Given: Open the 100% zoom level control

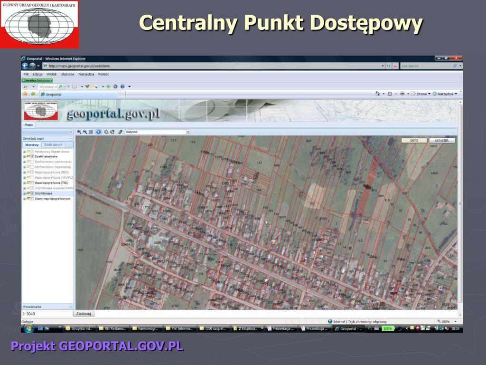Looking at the screenshot, I should pos(447,322).
